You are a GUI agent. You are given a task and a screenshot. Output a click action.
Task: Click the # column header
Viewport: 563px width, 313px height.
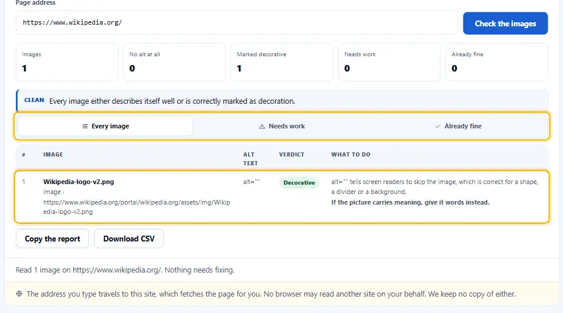click(x=23, y=155)
